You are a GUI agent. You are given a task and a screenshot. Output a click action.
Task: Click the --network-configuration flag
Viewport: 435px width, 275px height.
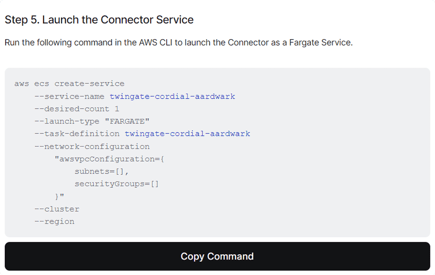pyautogui.click(x=92, y=146)
